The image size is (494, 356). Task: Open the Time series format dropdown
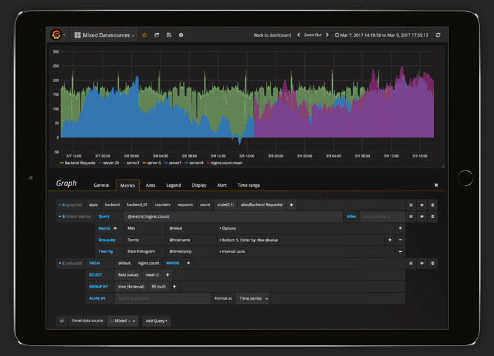(253, 299)
